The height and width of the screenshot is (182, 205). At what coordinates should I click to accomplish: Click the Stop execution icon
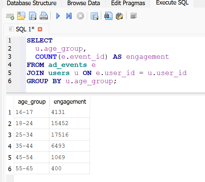80,16
